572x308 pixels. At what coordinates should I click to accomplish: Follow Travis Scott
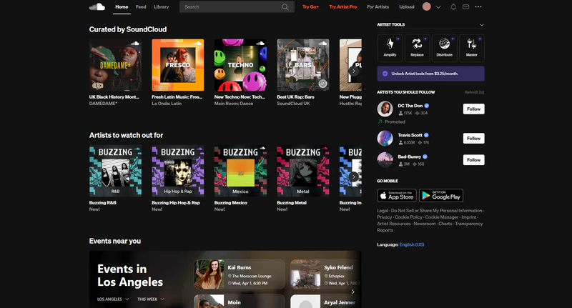(473, 138)
